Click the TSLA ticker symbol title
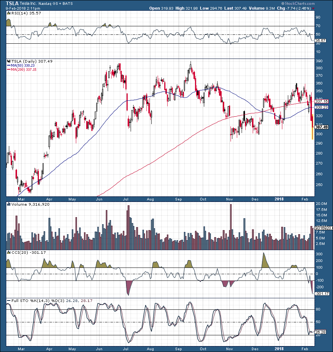Image resolution: width=333 pixels, height=352 pixels. tap(12, 3)
